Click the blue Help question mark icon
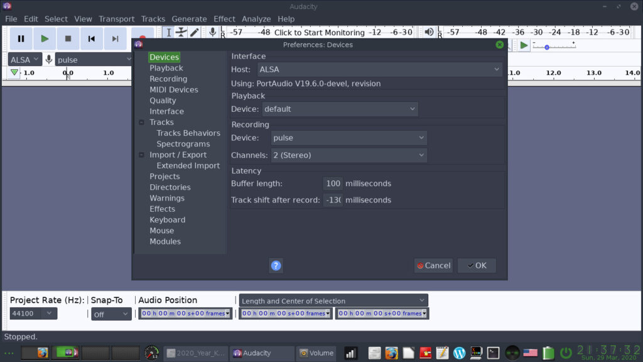Screen dimensions: 643x362 point(276,266)
